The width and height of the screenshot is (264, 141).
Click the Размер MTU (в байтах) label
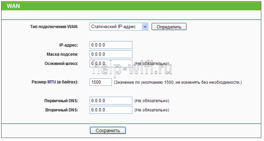coord(55,82)
